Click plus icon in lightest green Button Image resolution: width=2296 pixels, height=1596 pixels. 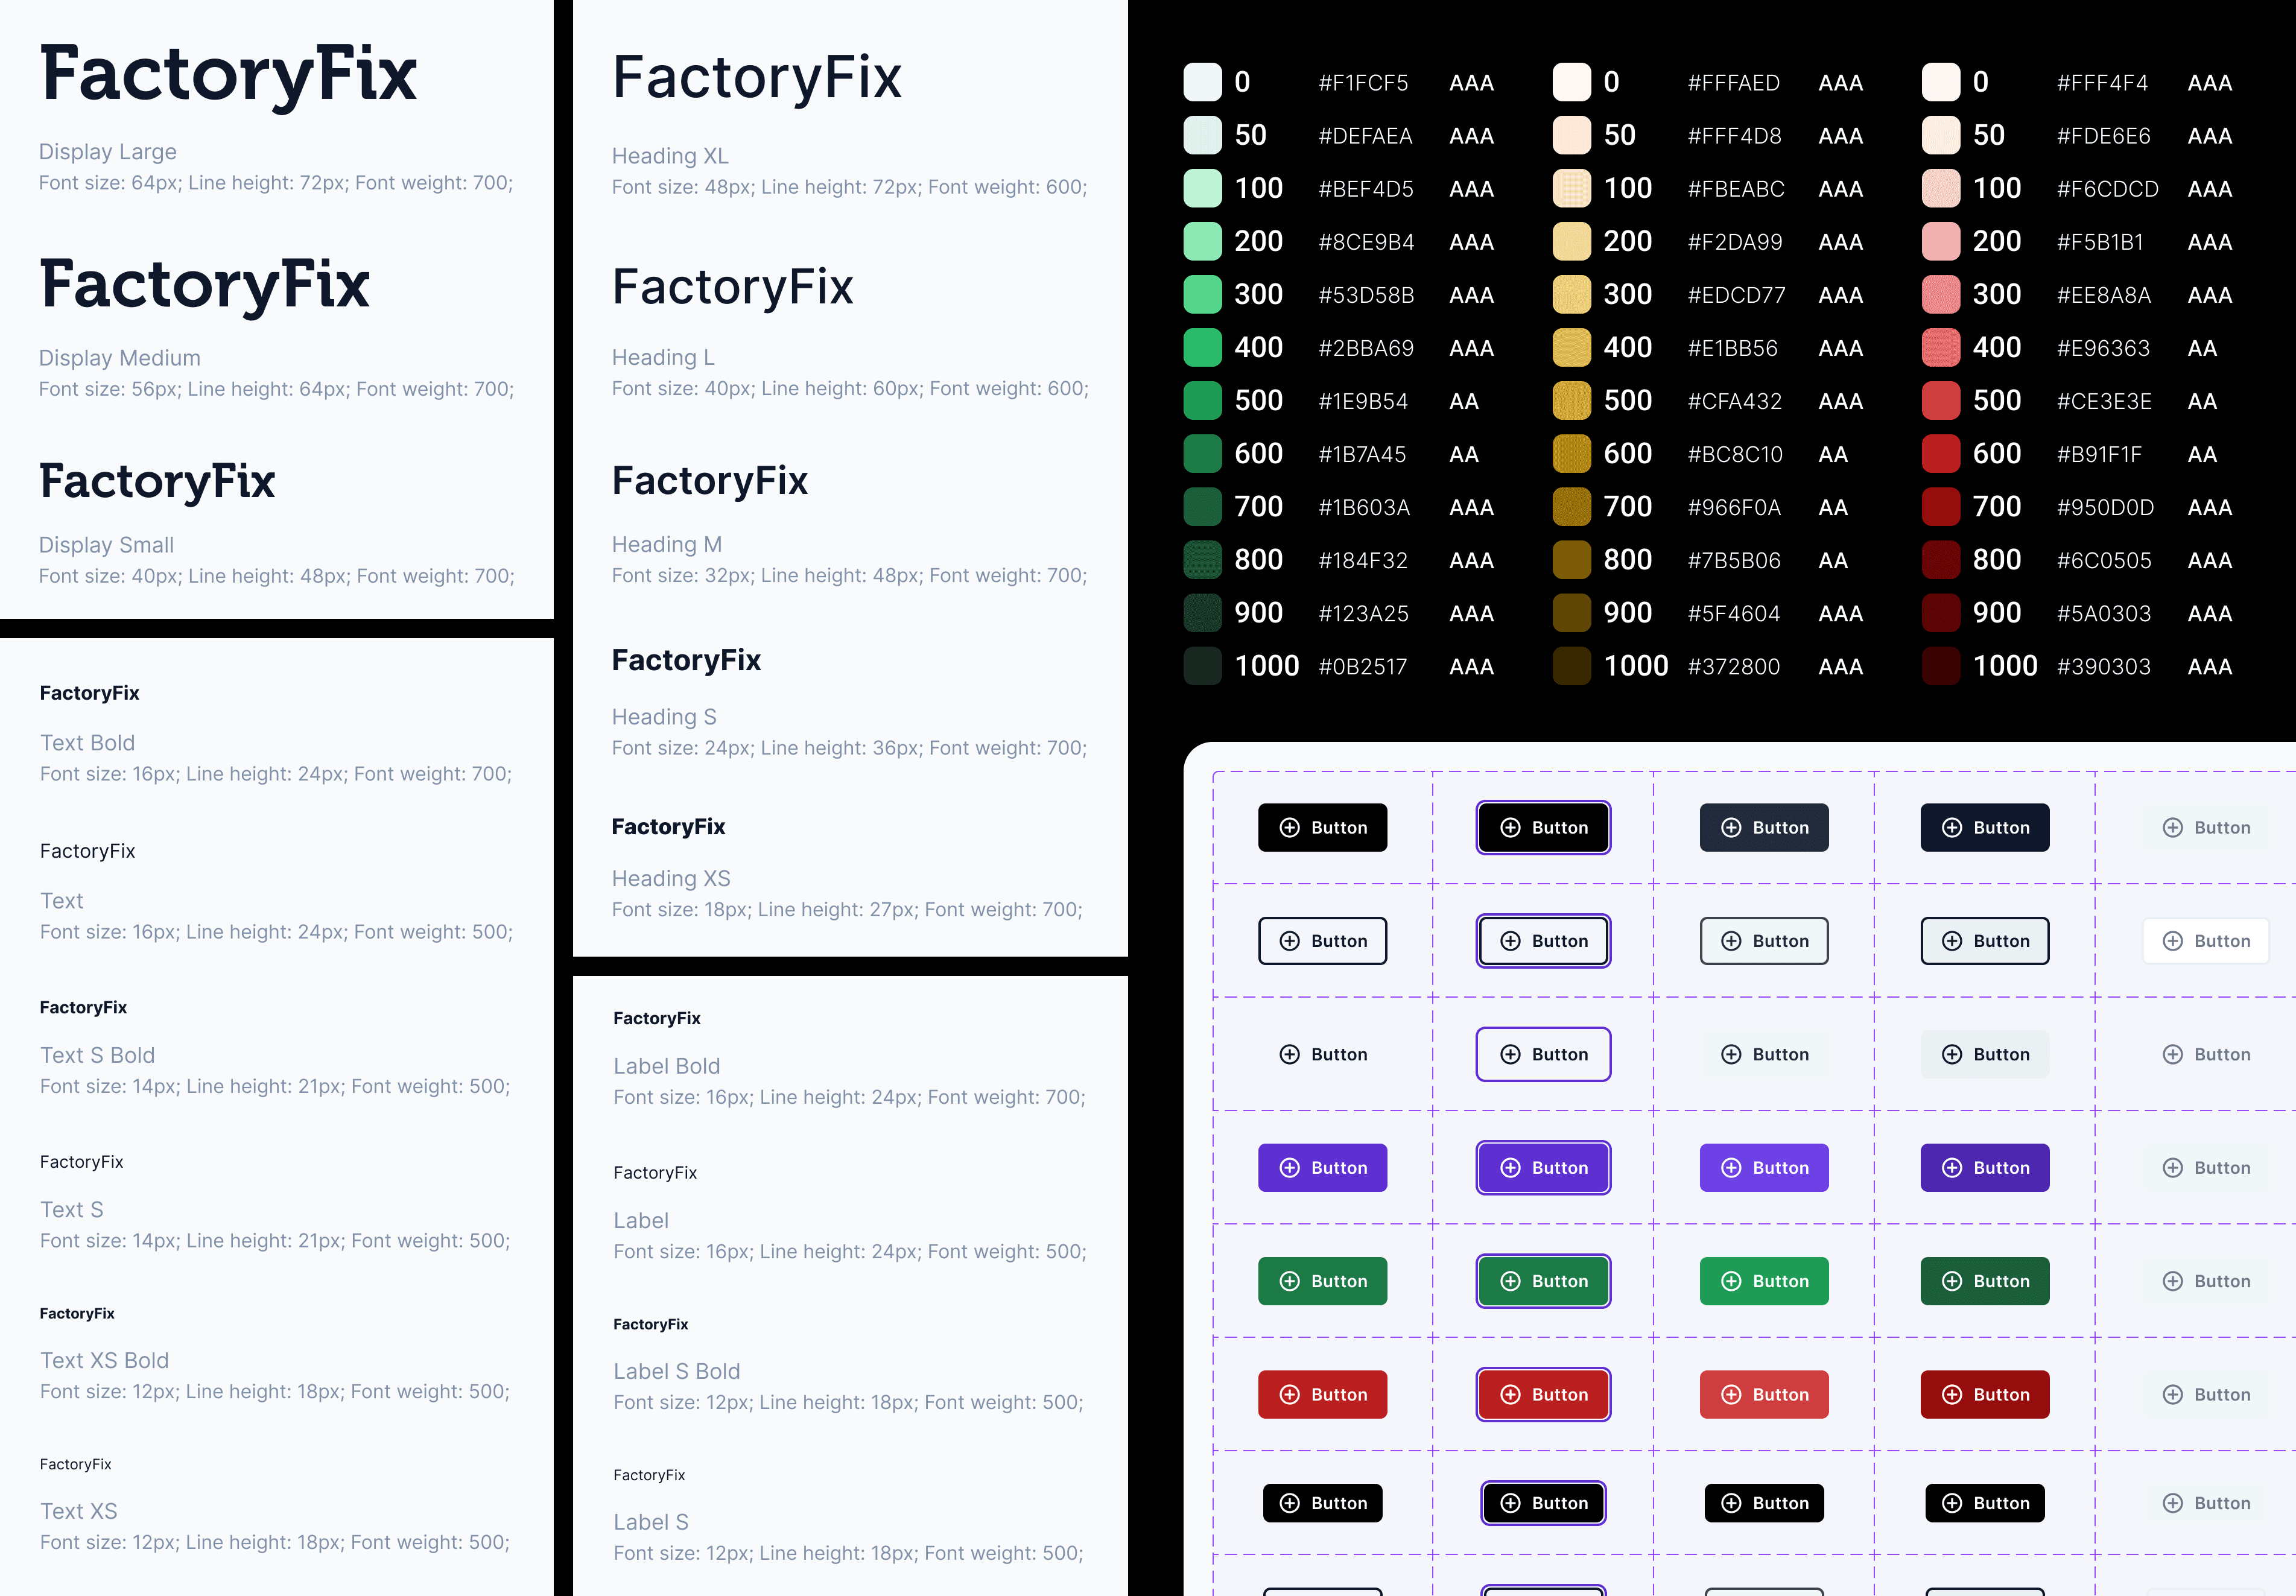coord(1731,1281)
